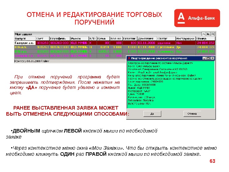
Task: Click dialog line 'Портфель: 101263-000'
Action: 142,85
